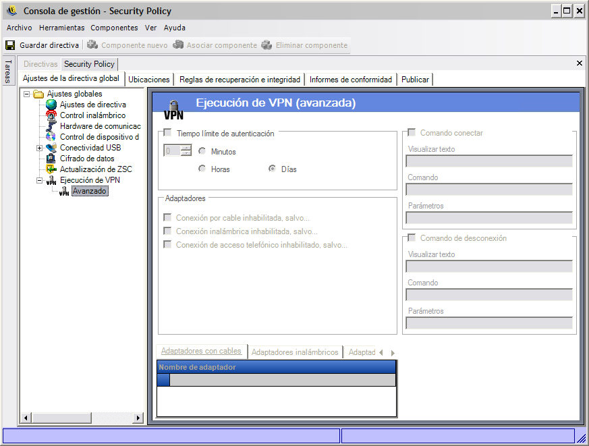The image size is (589, 446).
Task: Click the Conectividad USB tree icon
Action: point(51,148)
